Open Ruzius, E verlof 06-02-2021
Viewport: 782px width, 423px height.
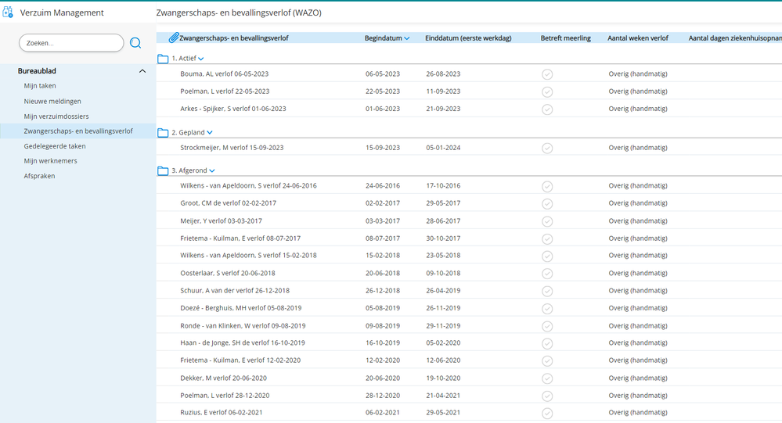222,413
